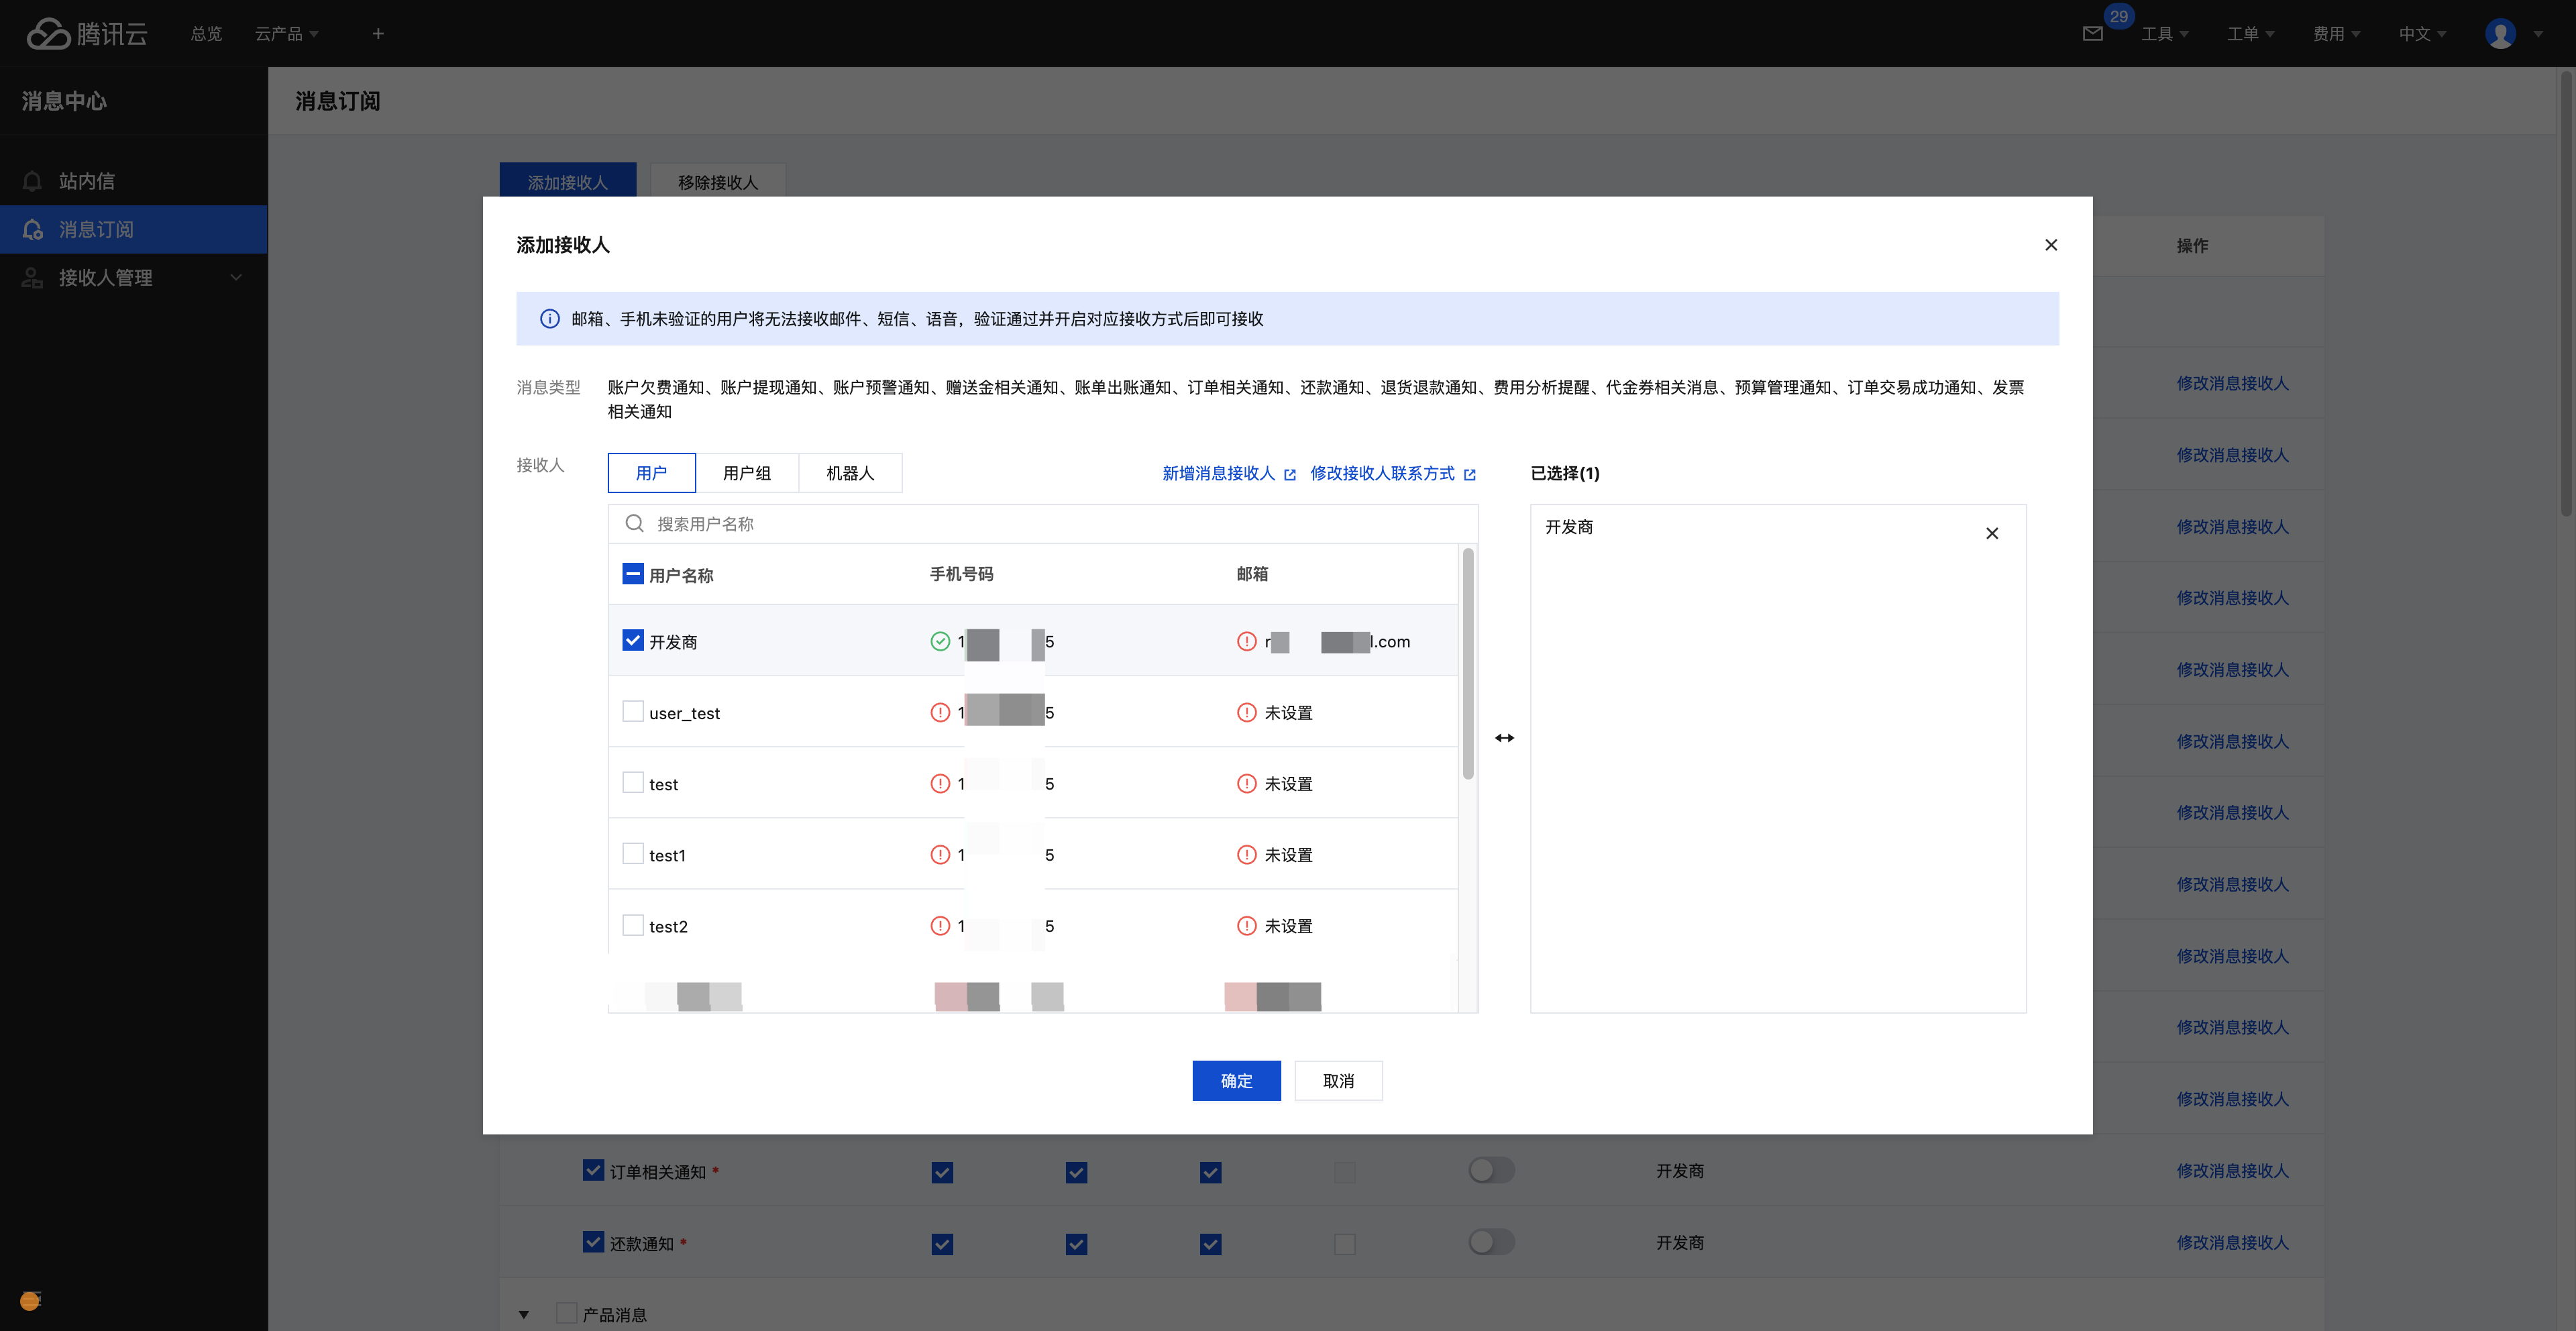Click the Tencent Cloud logo

pyautogui.click(x=87, y=34)
